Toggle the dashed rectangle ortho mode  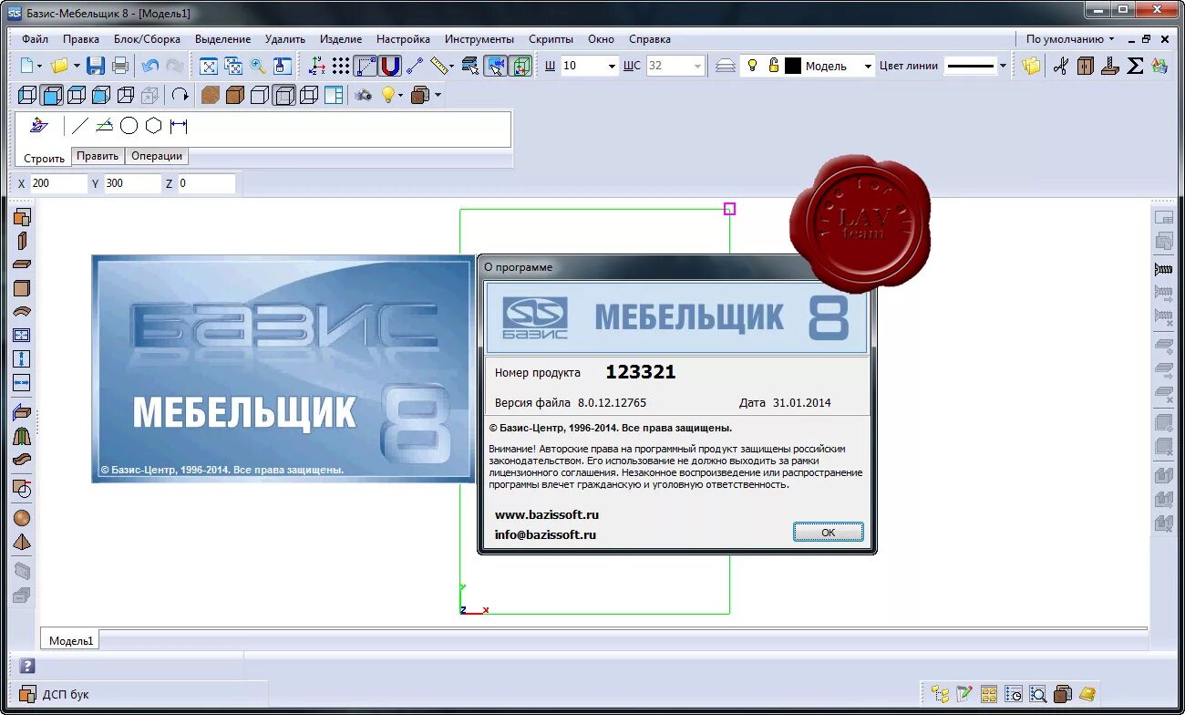pos(366,66)
